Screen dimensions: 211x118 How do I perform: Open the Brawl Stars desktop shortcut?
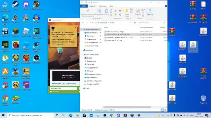pyautogui.click(x=15, y=86)
